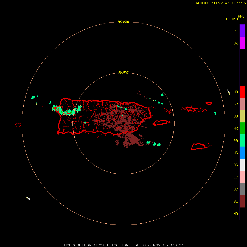
Task: Click the WS legend label
Action: click(x=235, y=153)
